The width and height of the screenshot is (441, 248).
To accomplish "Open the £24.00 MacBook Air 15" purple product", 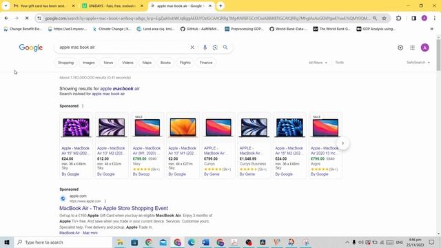I will tap(76, 145).
